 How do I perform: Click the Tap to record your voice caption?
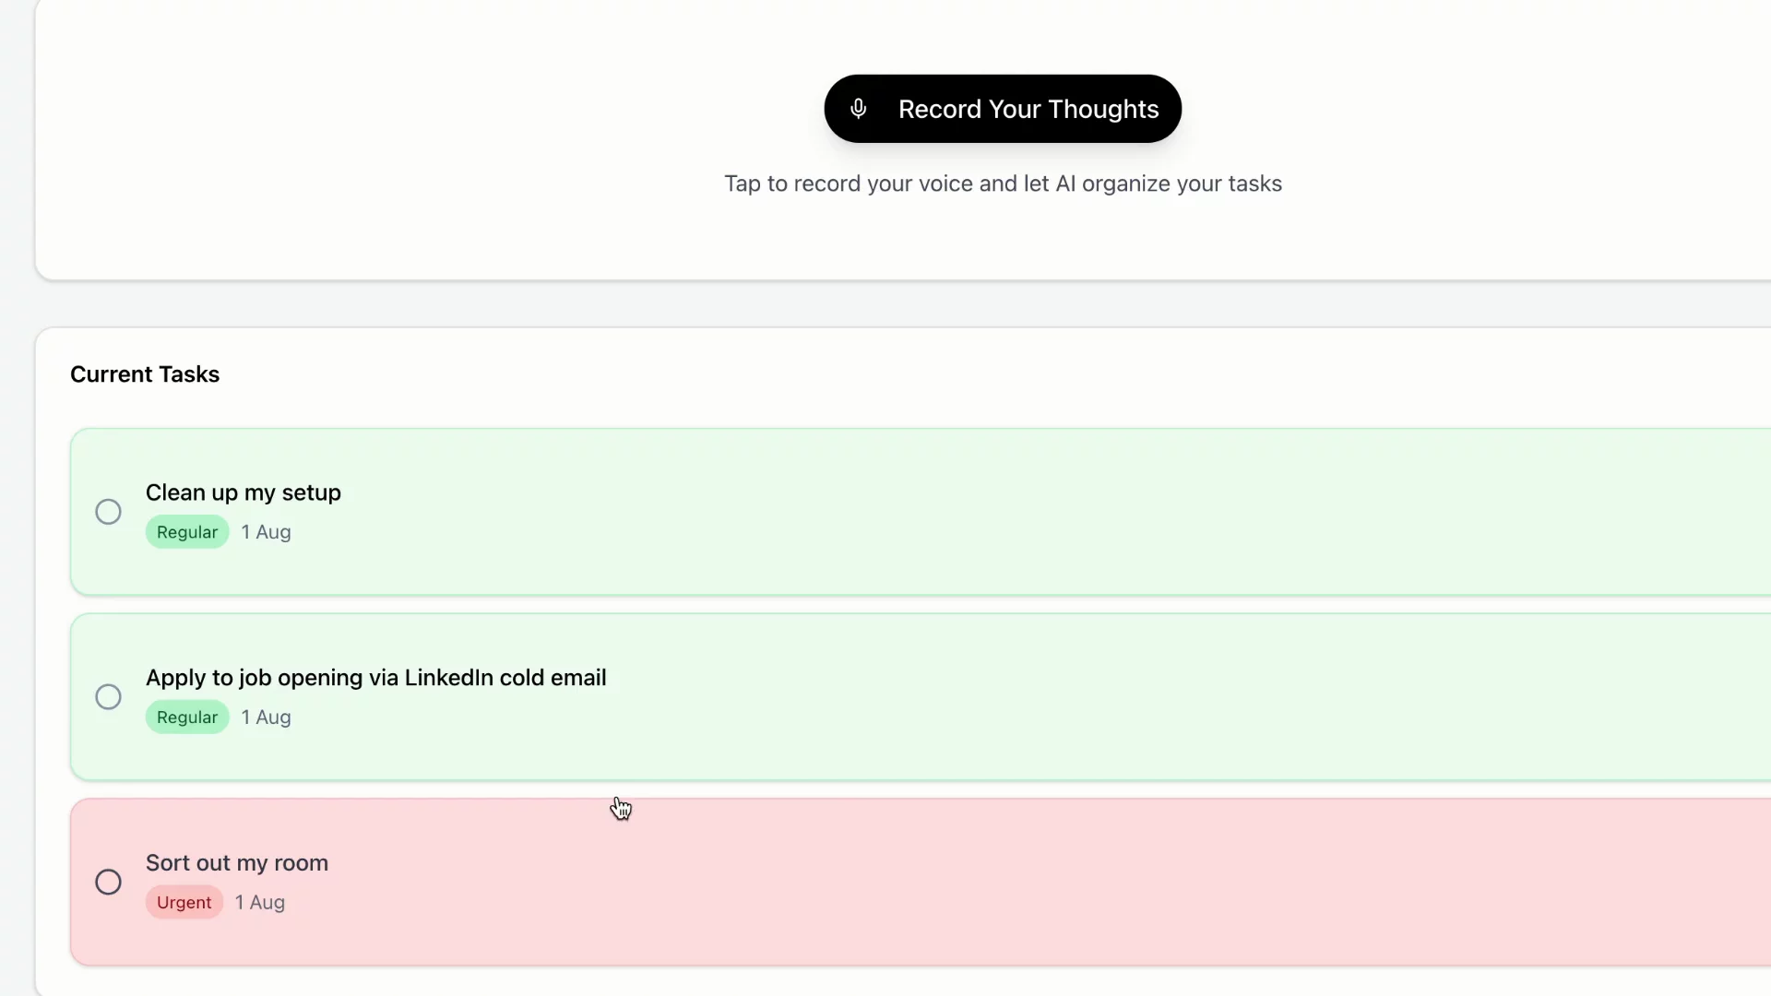pos(1003,184)
